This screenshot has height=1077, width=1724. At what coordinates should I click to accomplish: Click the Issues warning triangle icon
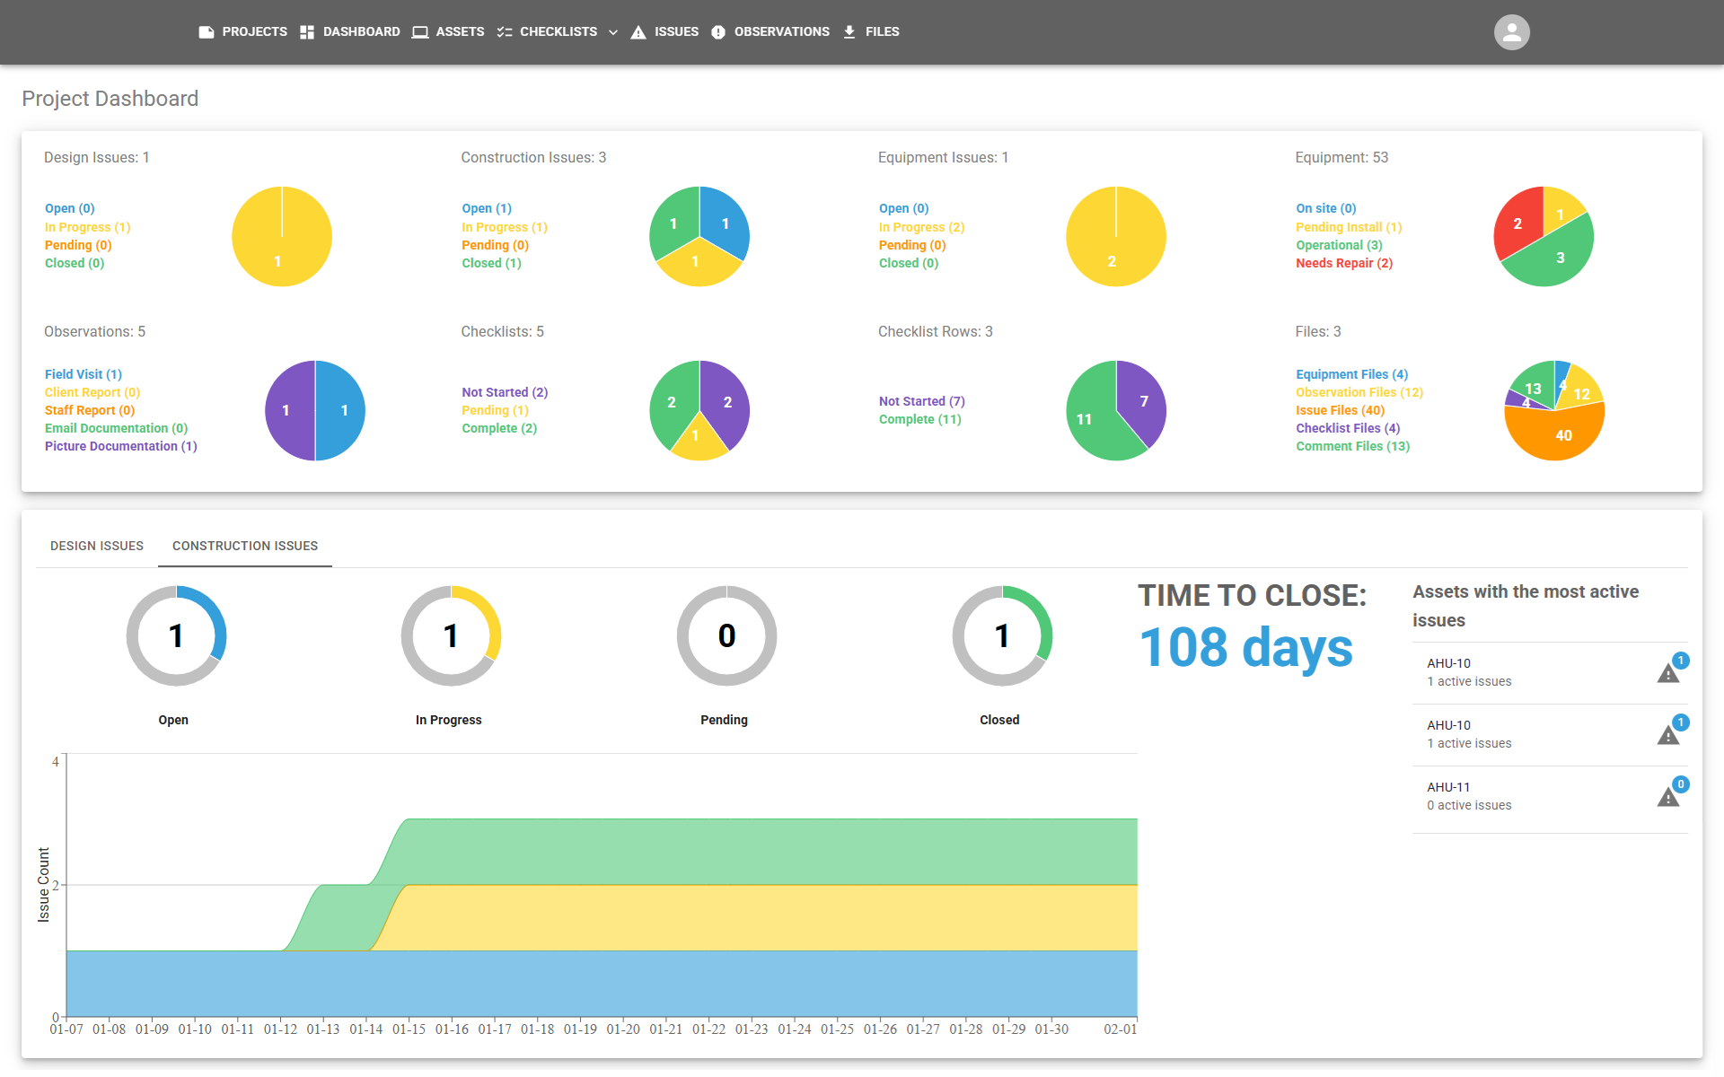coord(638,32)
